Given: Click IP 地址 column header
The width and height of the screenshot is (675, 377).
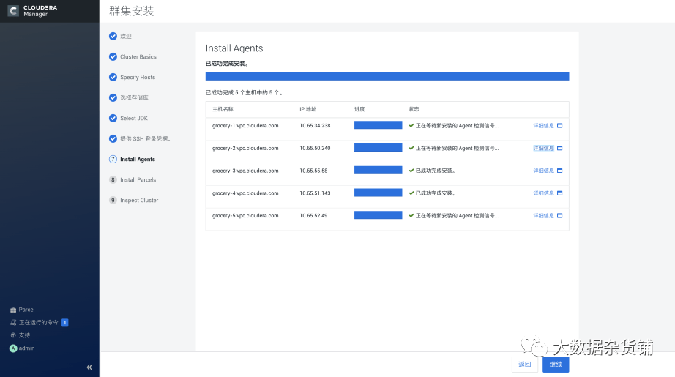Looking at the screenshot, I should pos(307,109).
